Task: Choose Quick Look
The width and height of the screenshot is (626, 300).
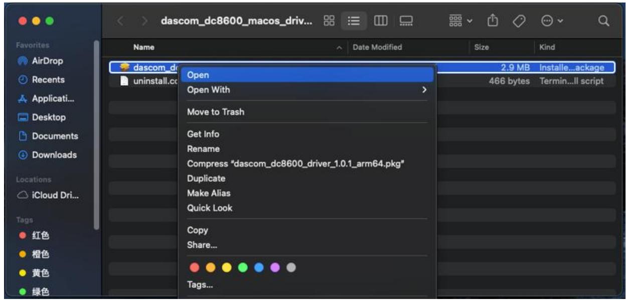Action: [306, 208]
